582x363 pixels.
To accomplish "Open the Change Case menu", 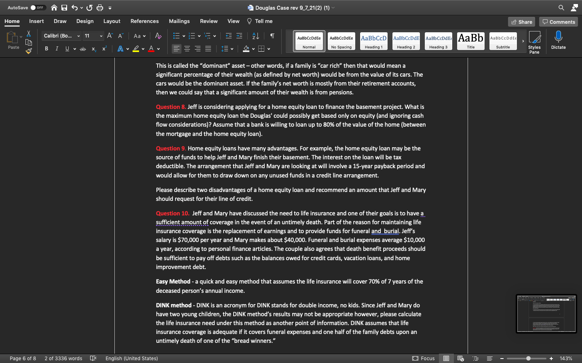I will [x=139, y=36].
